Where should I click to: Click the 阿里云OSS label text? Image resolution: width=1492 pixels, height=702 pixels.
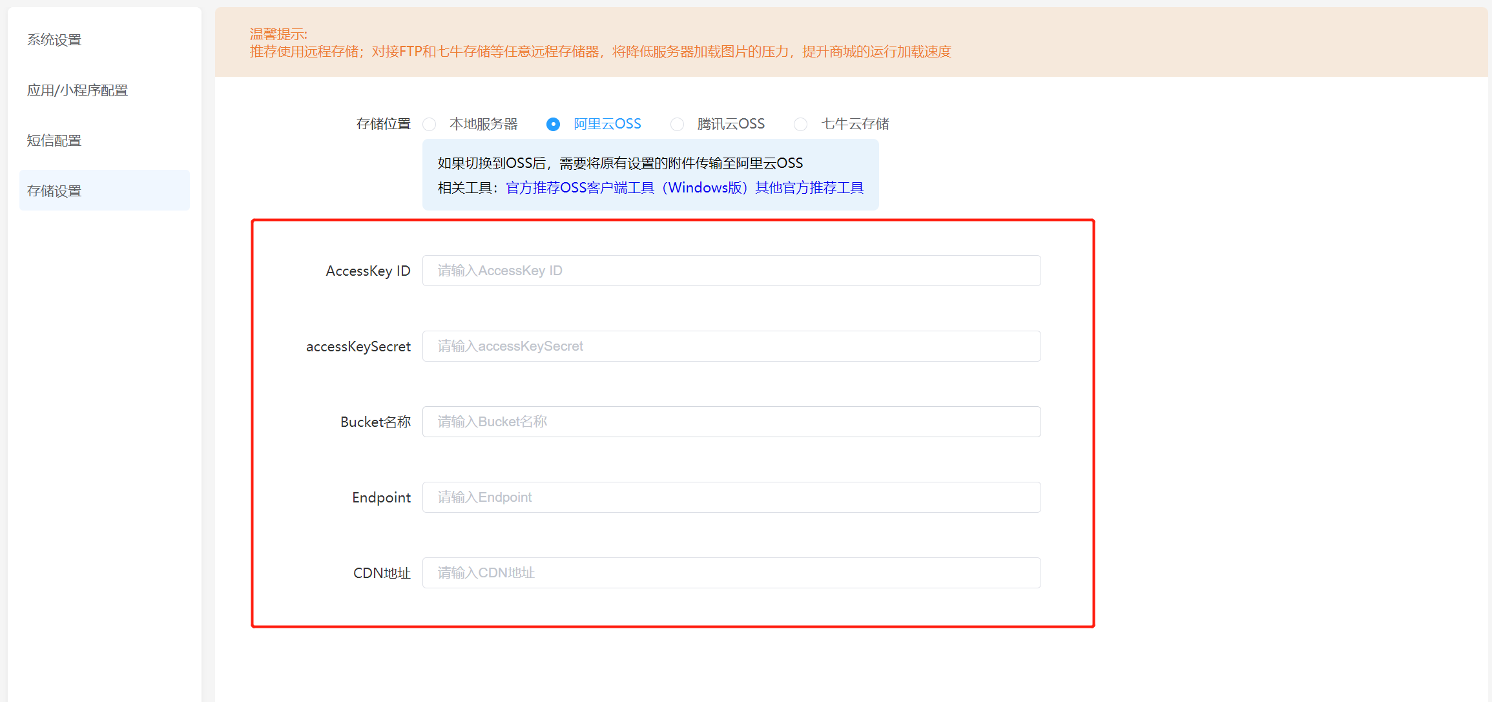click(607, 124)
